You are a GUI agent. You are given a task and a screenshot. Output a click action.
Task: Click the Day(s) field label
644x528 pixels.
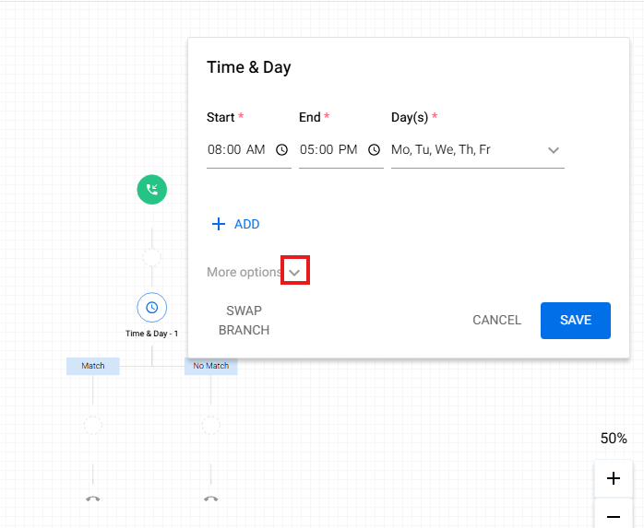[x=410, y=117]
